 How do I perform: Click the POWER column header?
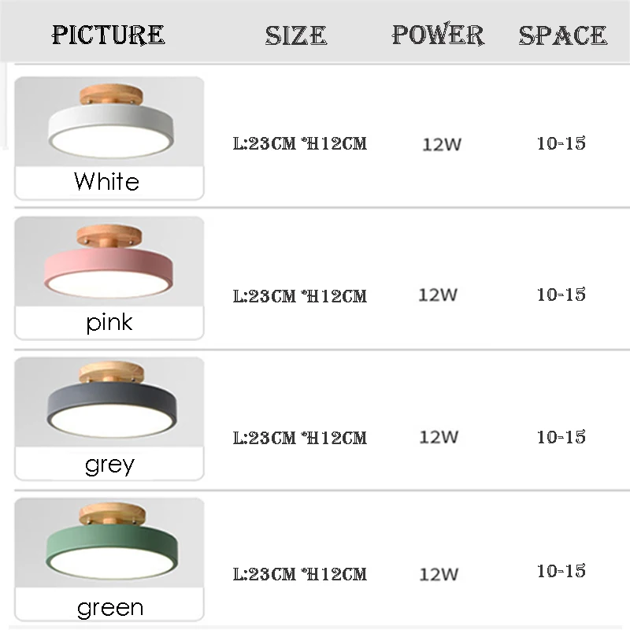438,35
